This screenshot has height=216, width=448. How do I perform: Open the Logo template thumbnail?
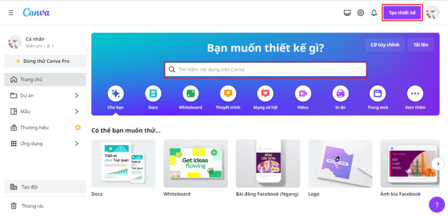pos(340,163)
